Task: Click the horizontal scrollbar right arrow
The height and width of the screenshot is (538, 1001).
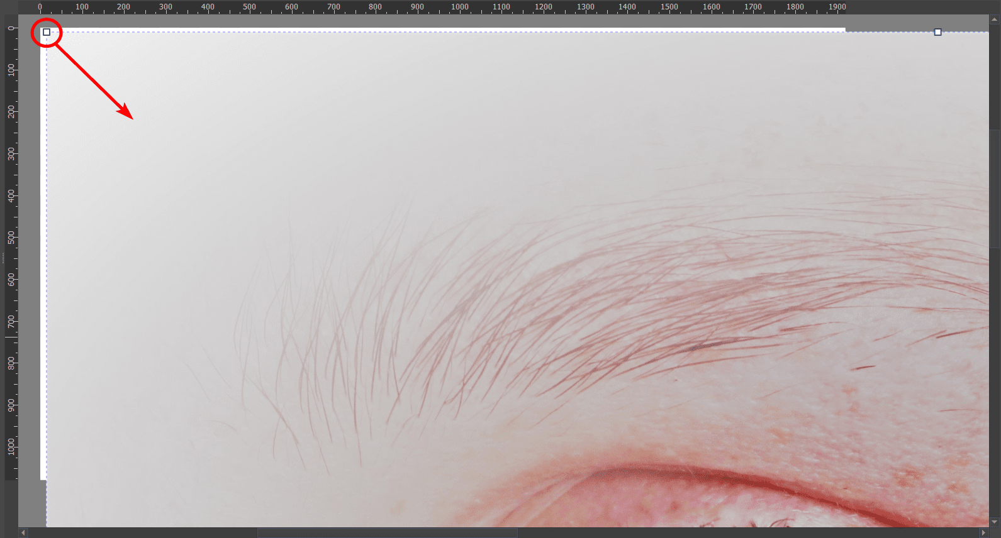Action: [983, 533]
